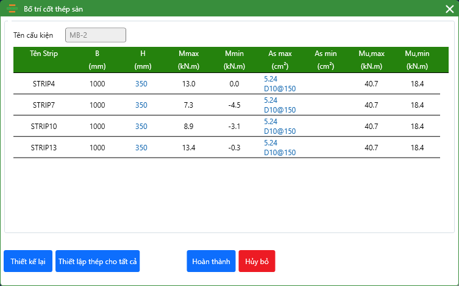Select the STRIP13 row name

pos(44,148)
